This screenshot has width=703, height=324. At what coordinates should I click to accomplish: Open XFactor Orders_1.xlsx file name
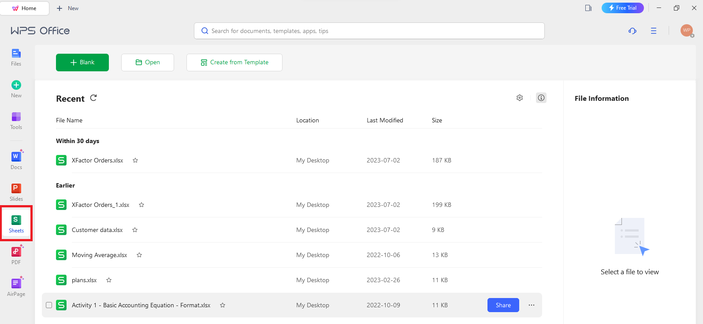click(100, 205)
